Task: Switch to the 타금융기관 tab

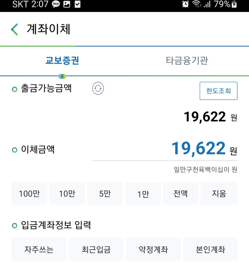Action: point(187,61)
